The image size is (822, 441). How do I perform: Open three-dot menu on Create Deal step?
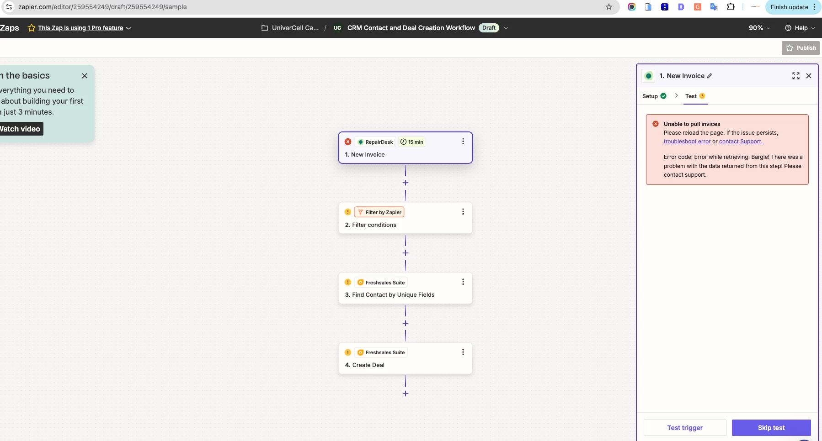[x=463, y=352]
